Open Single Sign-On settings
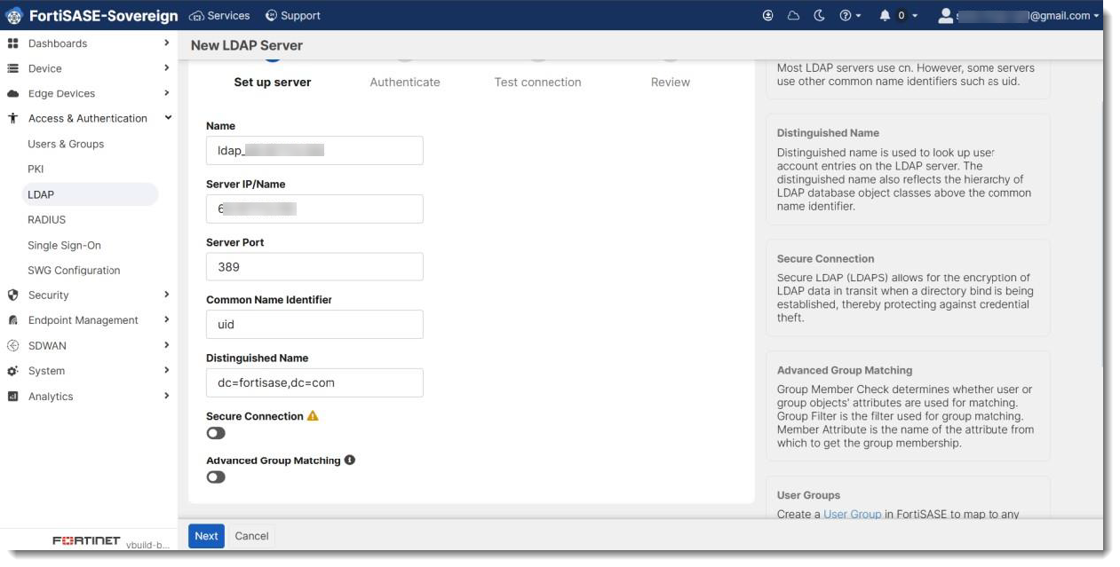This screenshot has height=567, width=1120. click(x=64, y=245)
